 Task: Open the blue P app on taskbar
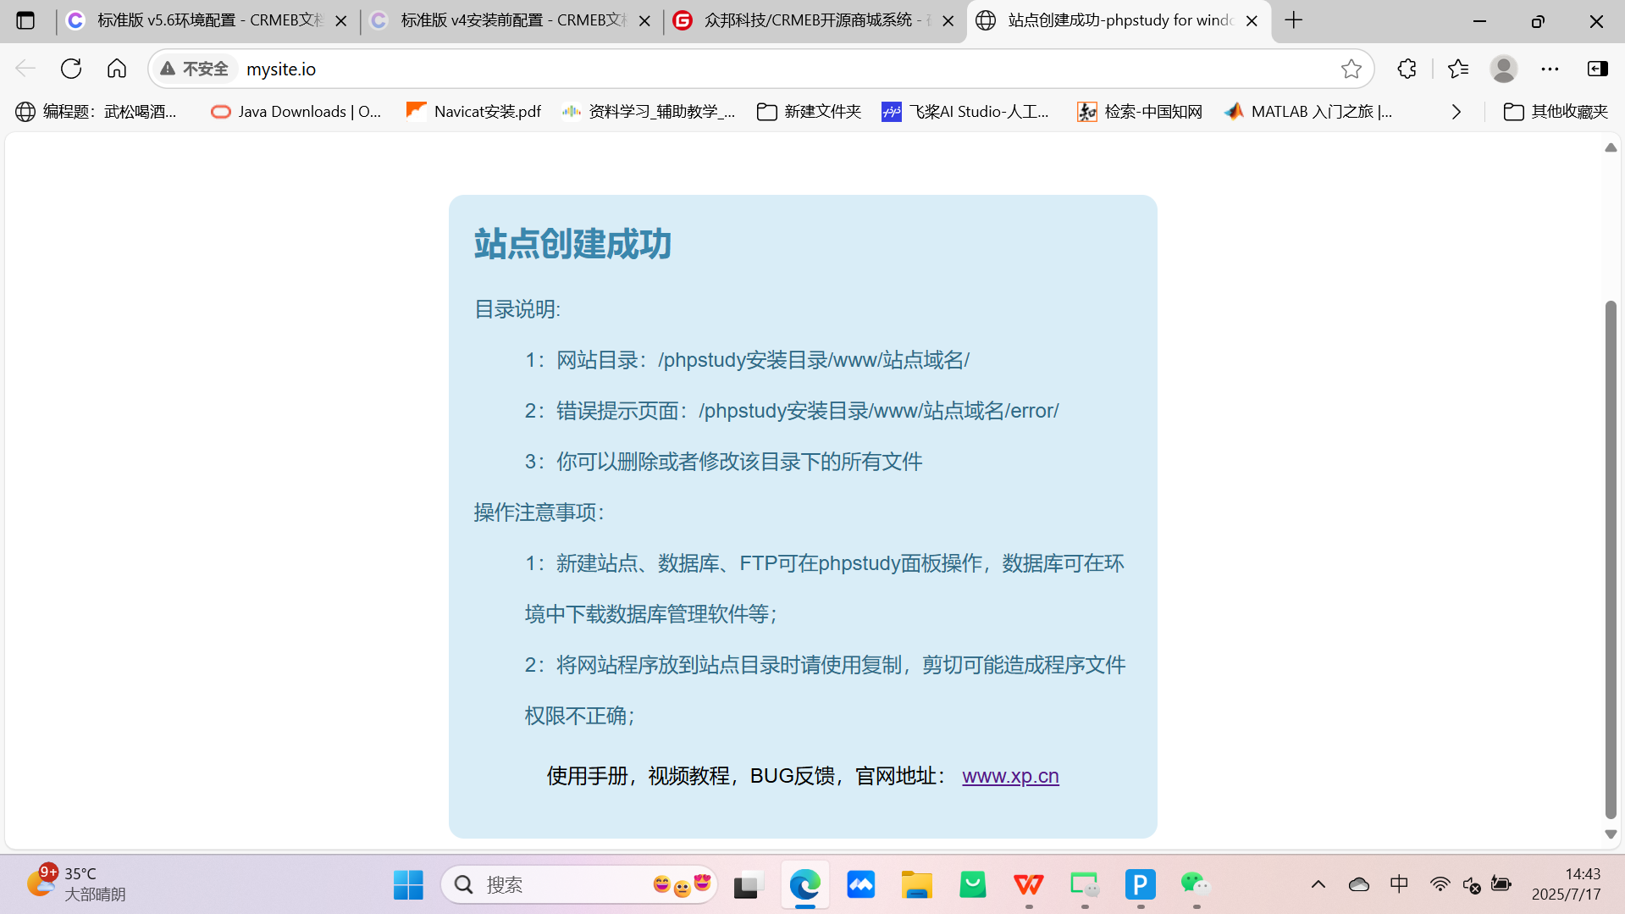(1140, 884)
